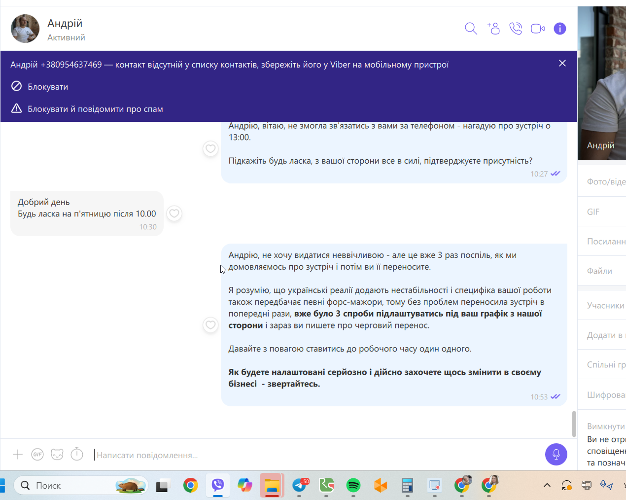Open the Calculator from the taskbar
Viewport: 626px width, 500px height.
(x=407, y=486)
